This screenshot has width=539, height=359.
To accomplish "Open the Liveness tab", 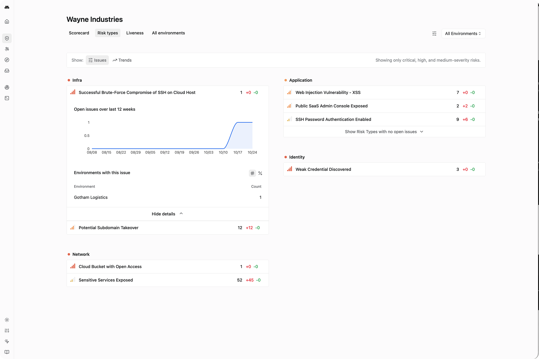I will [x=135, y=33].
